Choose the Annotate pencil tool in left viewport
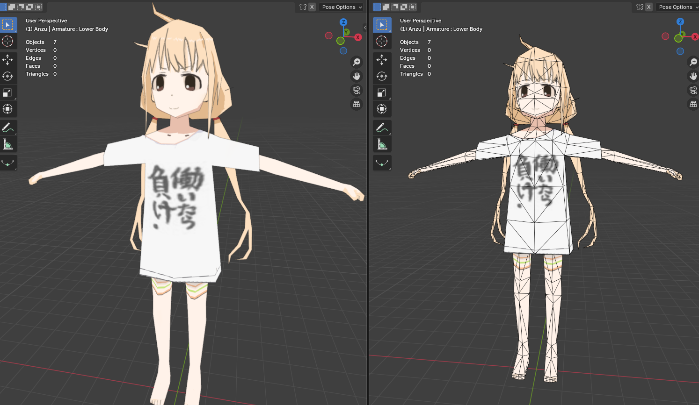The width and height of the screenshot is (699, 405). [8, 127]
